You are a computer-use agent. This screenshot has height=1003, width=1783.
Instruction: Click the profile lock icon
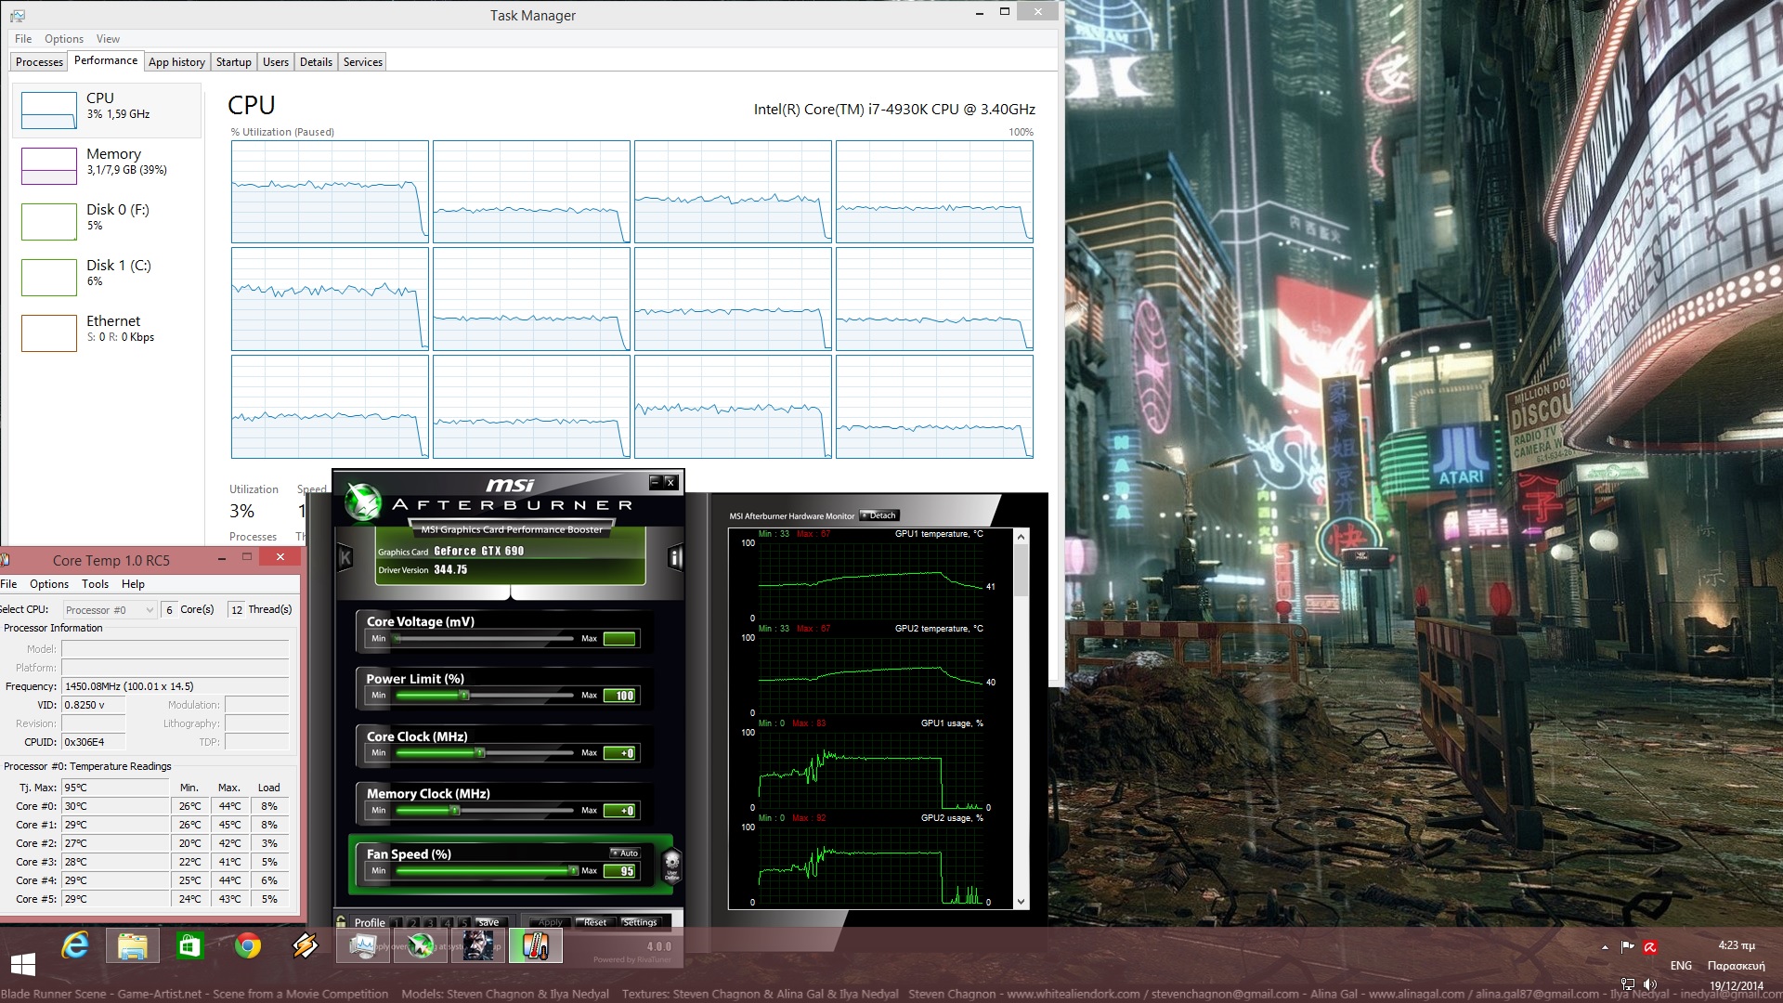tap(341, 922)
